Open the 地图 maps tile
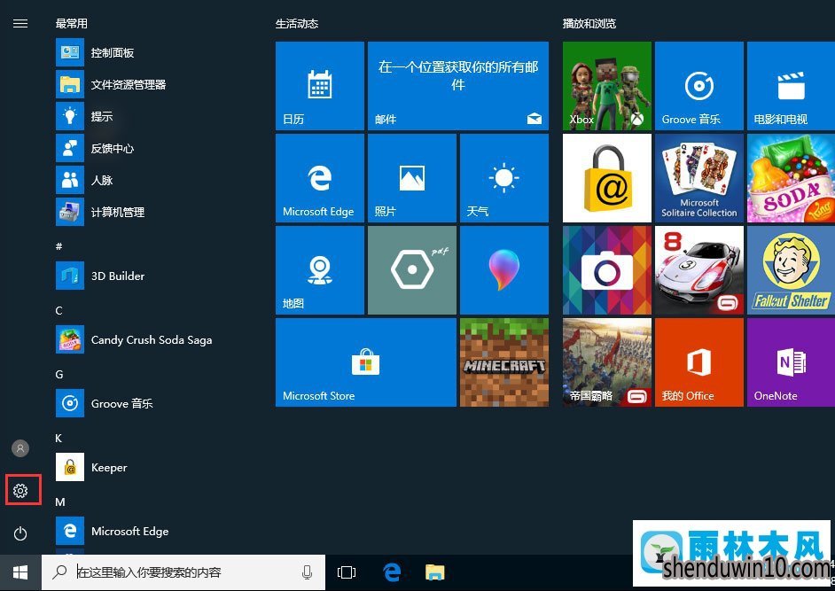This screenshot has width=835, height=591. (x=319, y=270)
